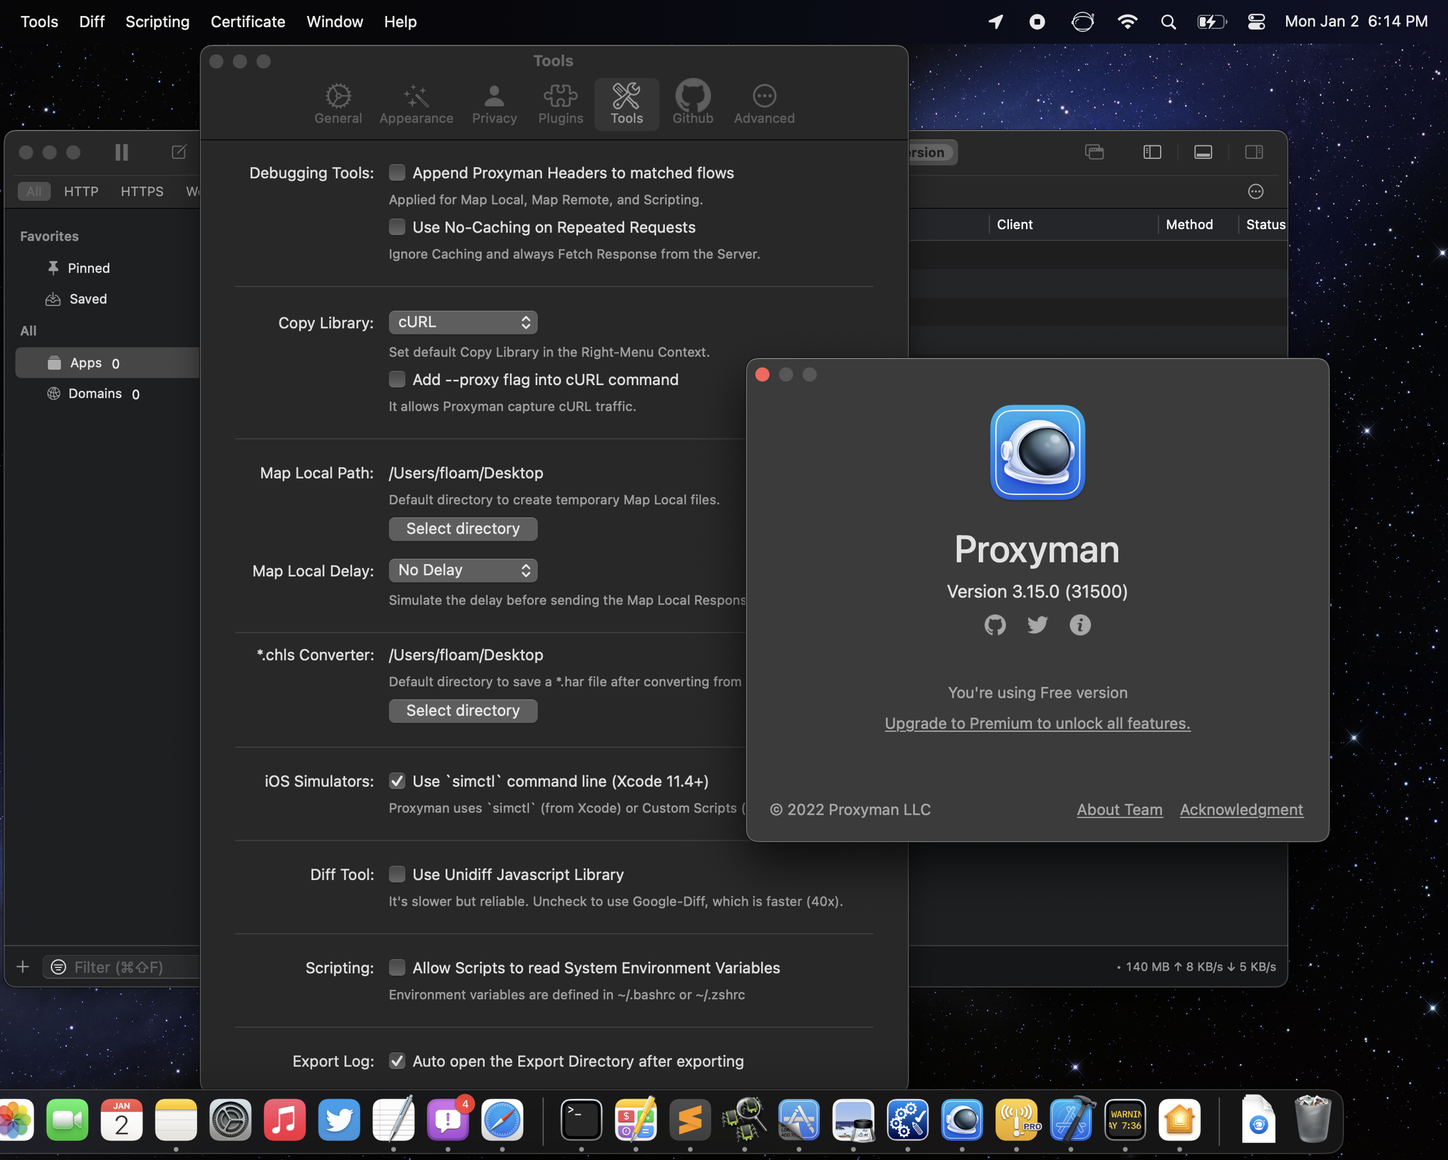Open Proxyman's GitHub from the About window
This screenshot has height=1160, width=1448.
995,625
